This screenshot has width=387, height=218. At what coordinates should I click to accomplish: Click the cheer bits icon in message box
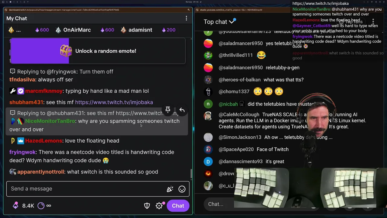pos(170,189)
